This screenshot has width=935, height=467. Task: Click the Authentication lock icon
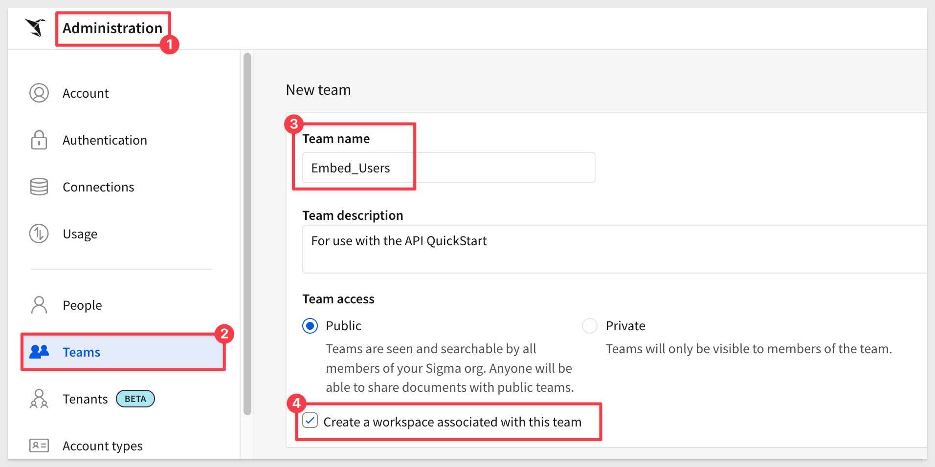(x=39, y=140)
